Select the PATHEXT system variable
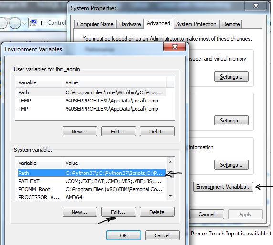 point(92,181)
